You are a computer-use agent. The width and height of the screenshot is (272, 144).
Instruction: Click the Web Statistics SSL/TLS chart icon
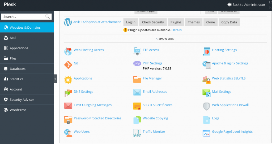pyautogui.click(x=206, y=80)
